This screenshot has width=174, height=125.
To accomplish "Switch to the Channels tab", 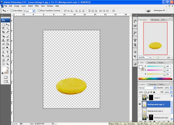I will coord(153,84).
